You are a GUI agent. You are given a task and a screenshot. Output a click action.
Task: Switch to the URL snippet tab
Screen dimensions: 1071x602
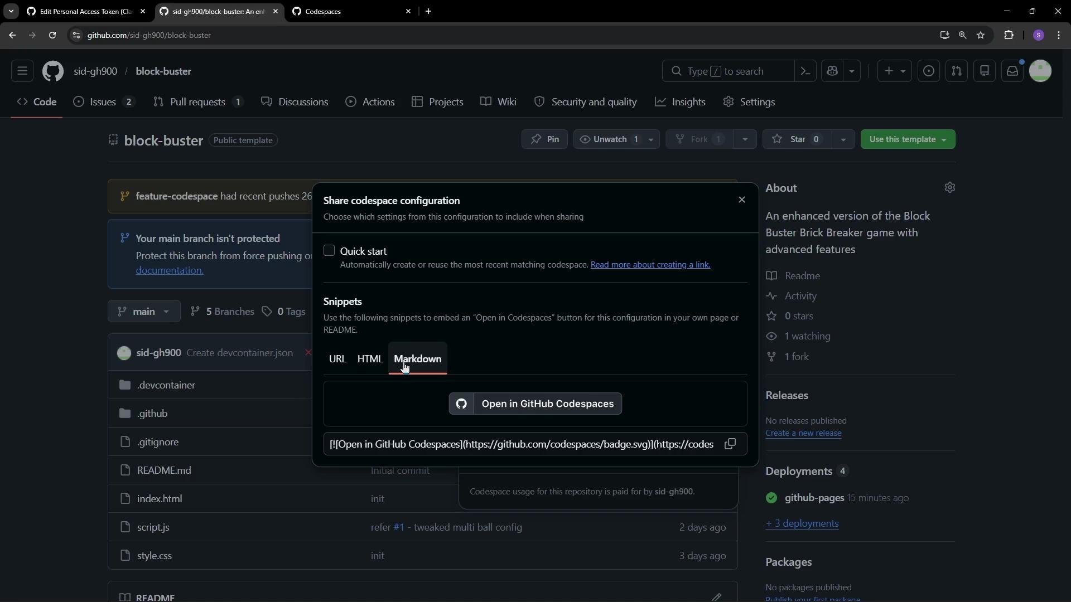pos(337,359)
